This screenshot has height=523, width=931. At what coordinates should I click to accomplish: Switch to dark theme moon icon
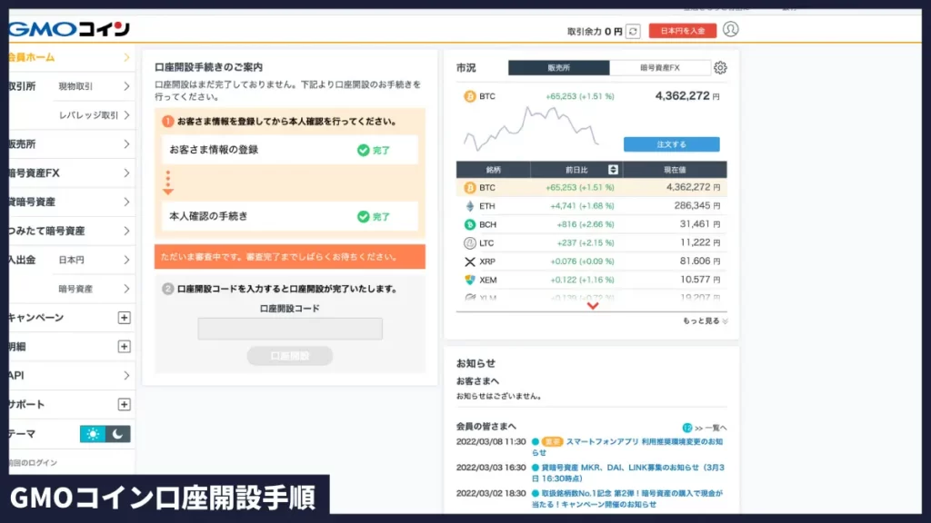tap(118, 434)
